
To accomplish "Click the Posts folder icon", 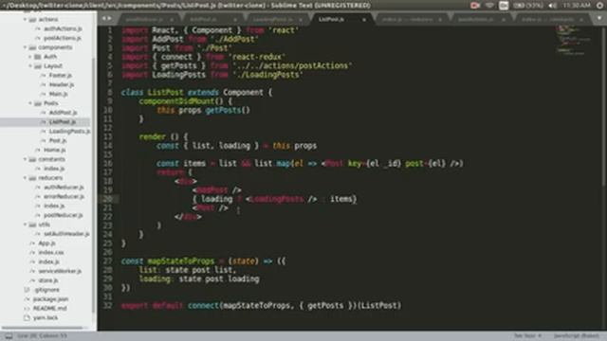I will 38,103.
